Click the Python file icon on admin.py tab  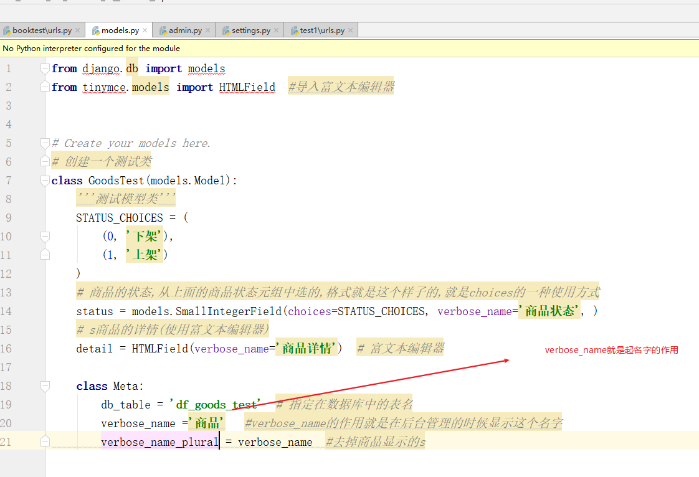pyautogui.click(x=163, y=31)
